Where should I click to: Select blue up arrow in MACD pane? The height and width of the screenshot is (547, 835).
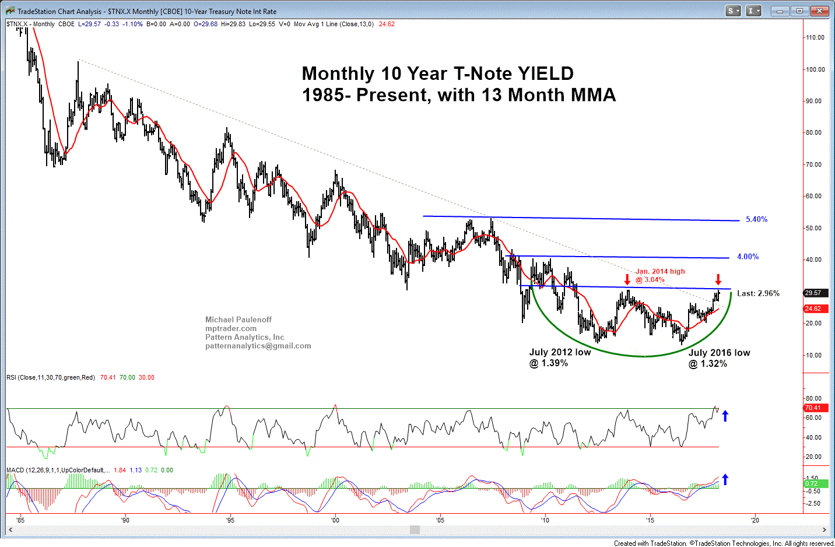(725, 479)
